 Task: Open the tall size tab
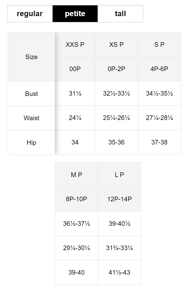(120, 14)
